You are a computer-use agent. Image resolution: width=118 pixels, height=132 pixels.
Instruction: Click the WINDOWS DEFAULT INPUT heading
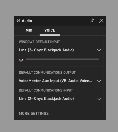[39, 42]
